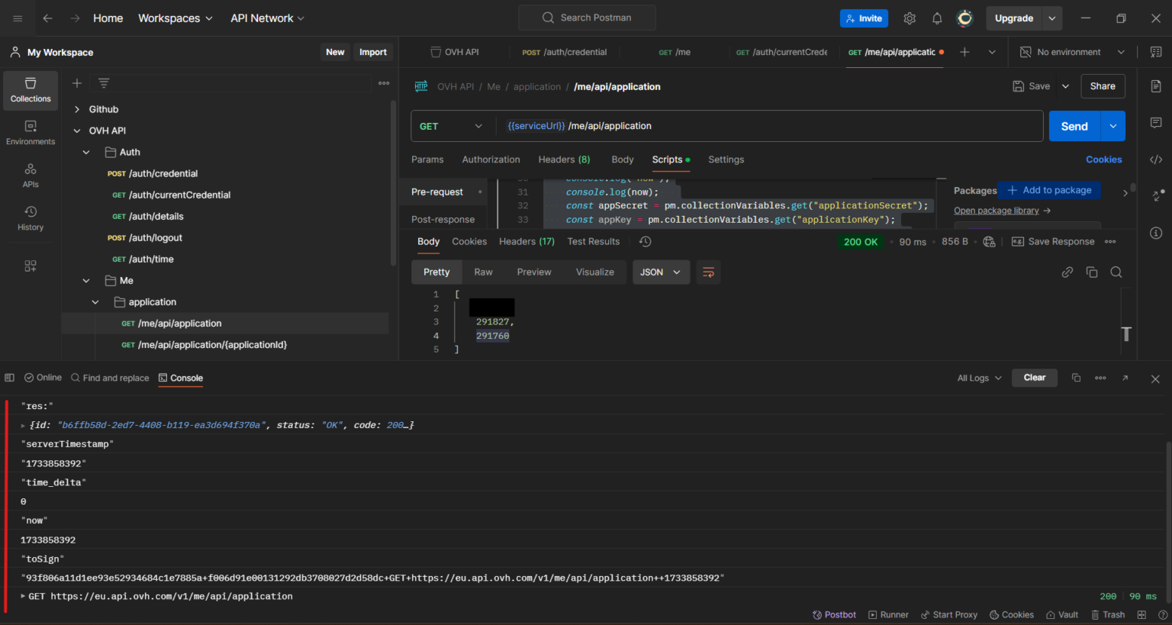
Task: Open the Environments sidebar panel
Action: point(30,131)
